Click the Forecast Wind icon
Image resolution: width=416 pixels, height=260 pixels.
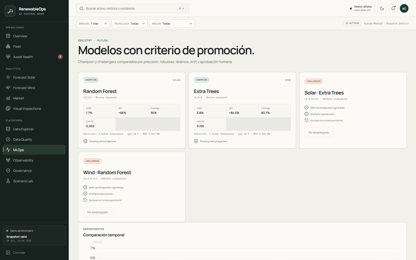8,88
